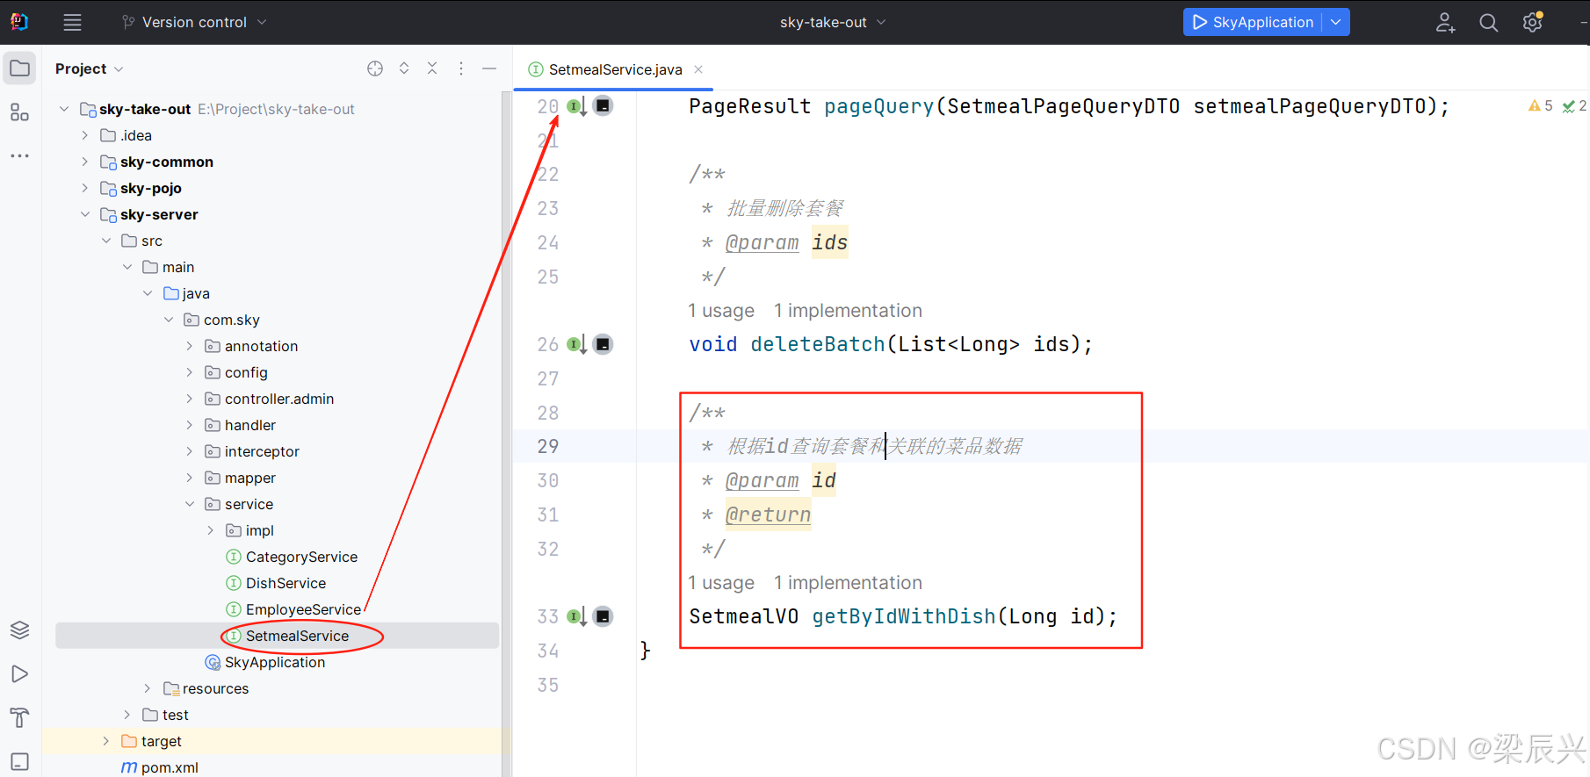Click the dark square gutter icon on line 26
This screenshot has width=1590, height=777.
(603, 344)
